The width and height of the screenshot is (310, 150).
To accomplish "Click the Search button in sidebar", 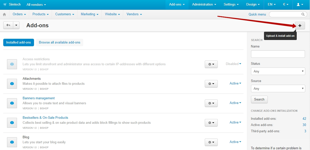I will tap(259, 99).
